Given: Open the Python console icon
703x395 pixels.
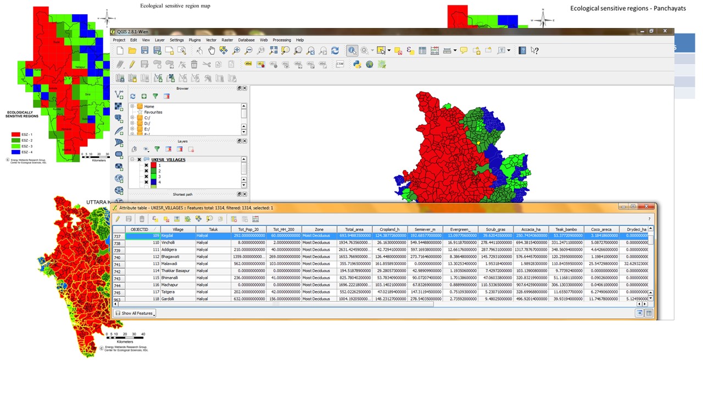Looking at the screenshot, I should (x=357, y=64).
